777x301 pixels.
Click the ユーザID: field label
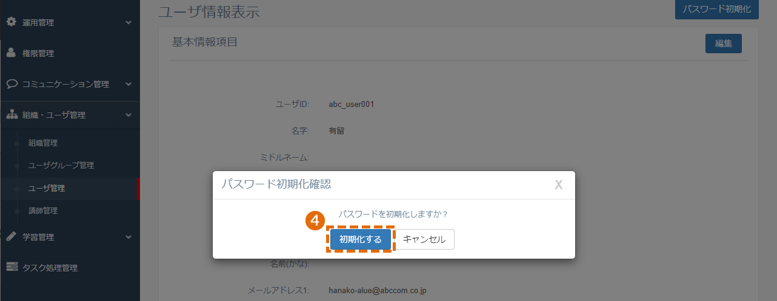(x=292, y=105)
